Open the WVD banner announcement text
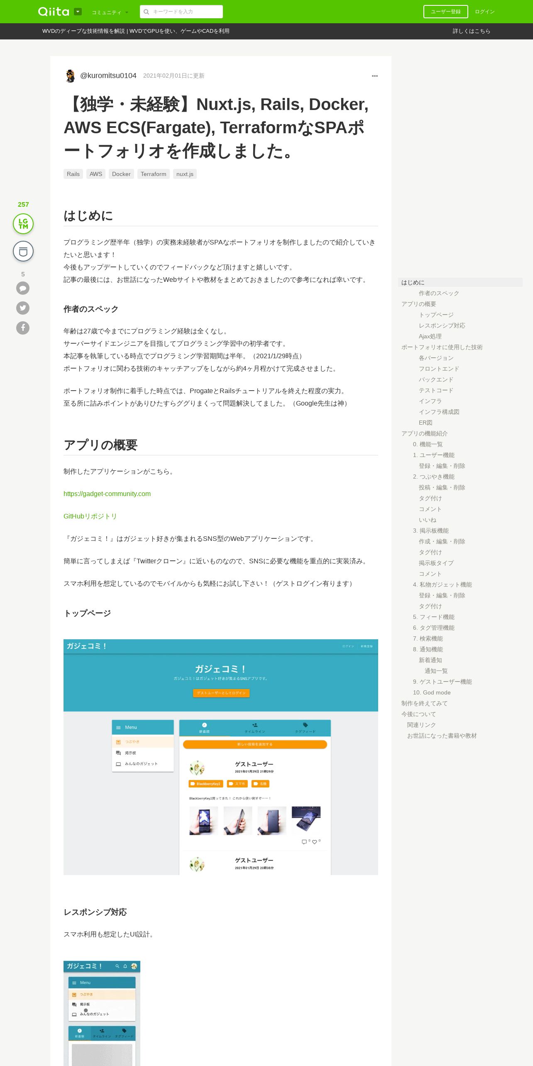 click(x=136, y=31)
